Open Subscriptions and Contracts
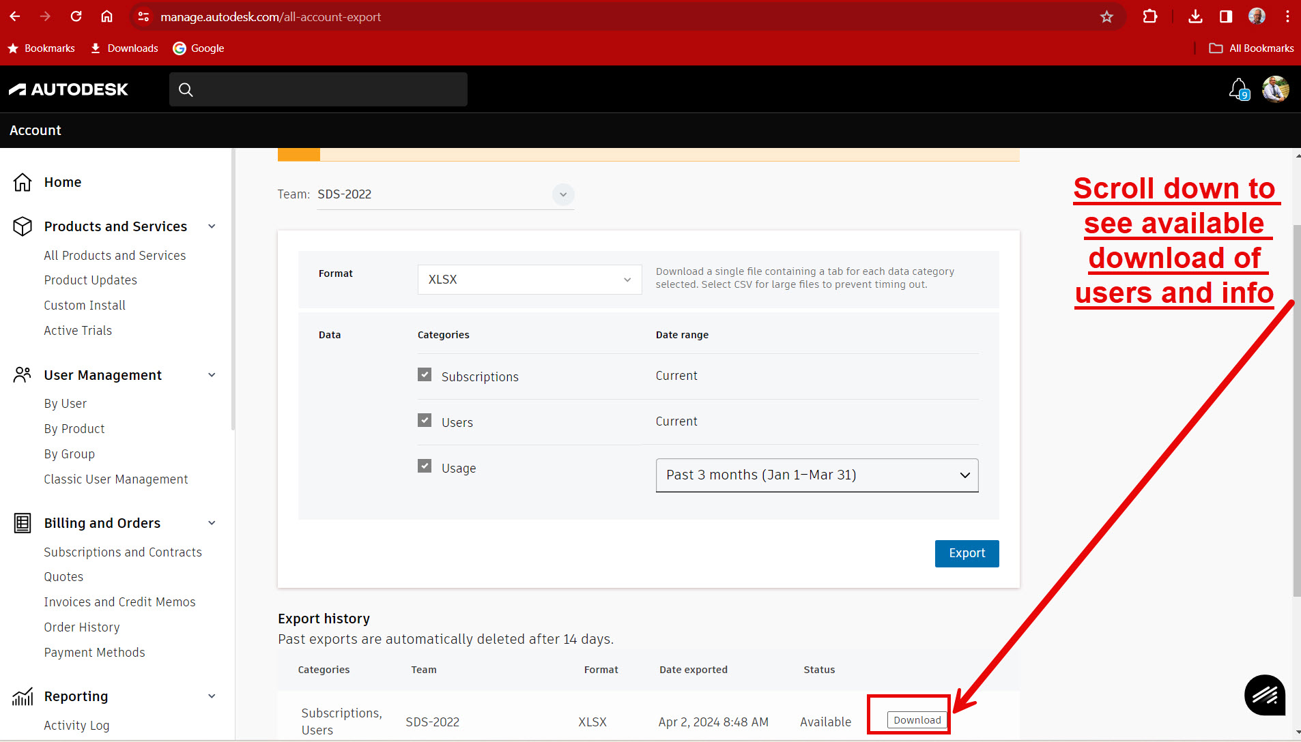The width and height of the screenshot is (1301, 742). pyautogui.click(x=123, y=552)
